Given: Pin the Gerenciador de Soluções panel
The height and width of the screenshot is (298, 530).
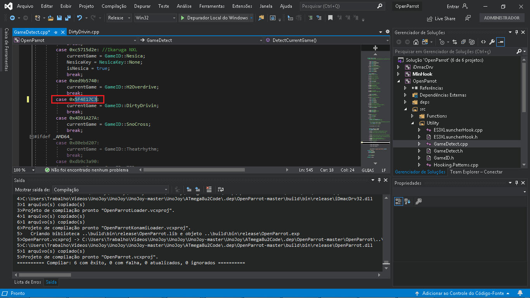Looking at the screenshot, I should click(516, 33).
